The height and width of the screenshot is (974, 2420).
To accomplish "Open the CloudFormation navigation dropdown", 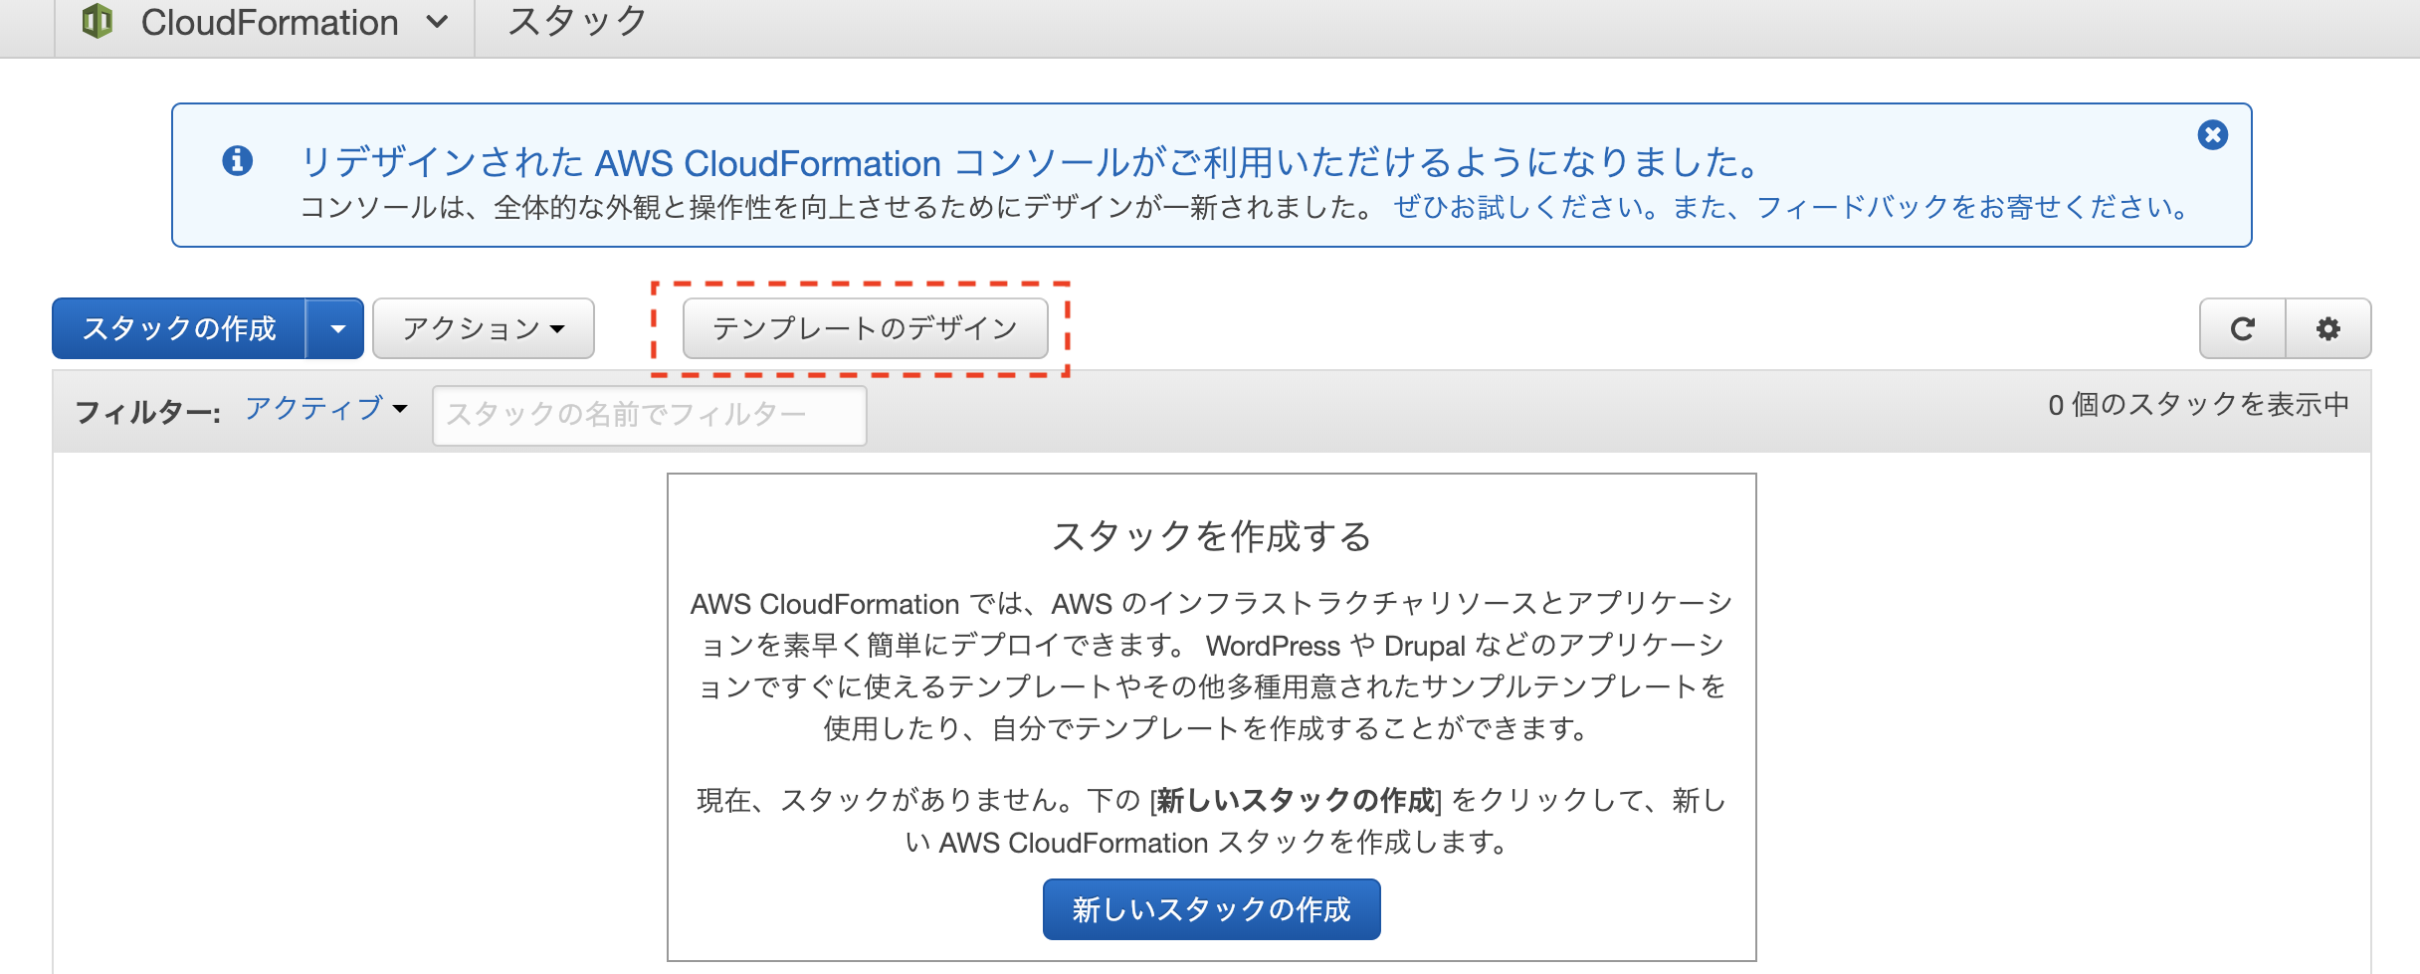I will 295,22.
